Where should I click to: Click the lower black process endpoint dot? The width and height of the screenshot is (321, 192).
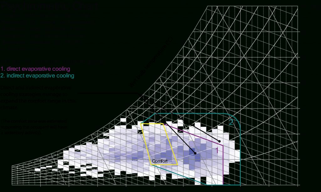coord(195,153)
